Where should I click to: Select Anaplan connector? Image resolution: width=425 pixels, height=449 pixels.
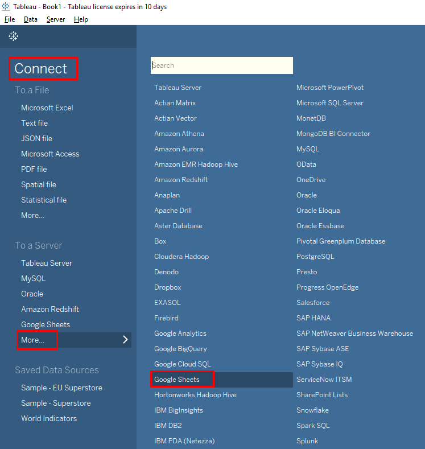167,195
